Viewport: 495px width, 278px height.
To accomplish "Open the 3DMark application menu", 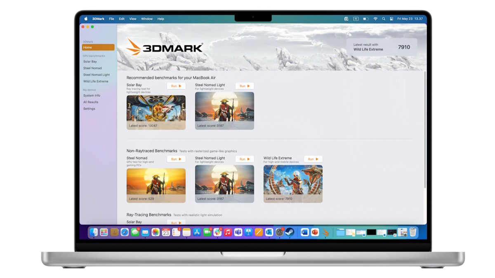I will [98, 19].
